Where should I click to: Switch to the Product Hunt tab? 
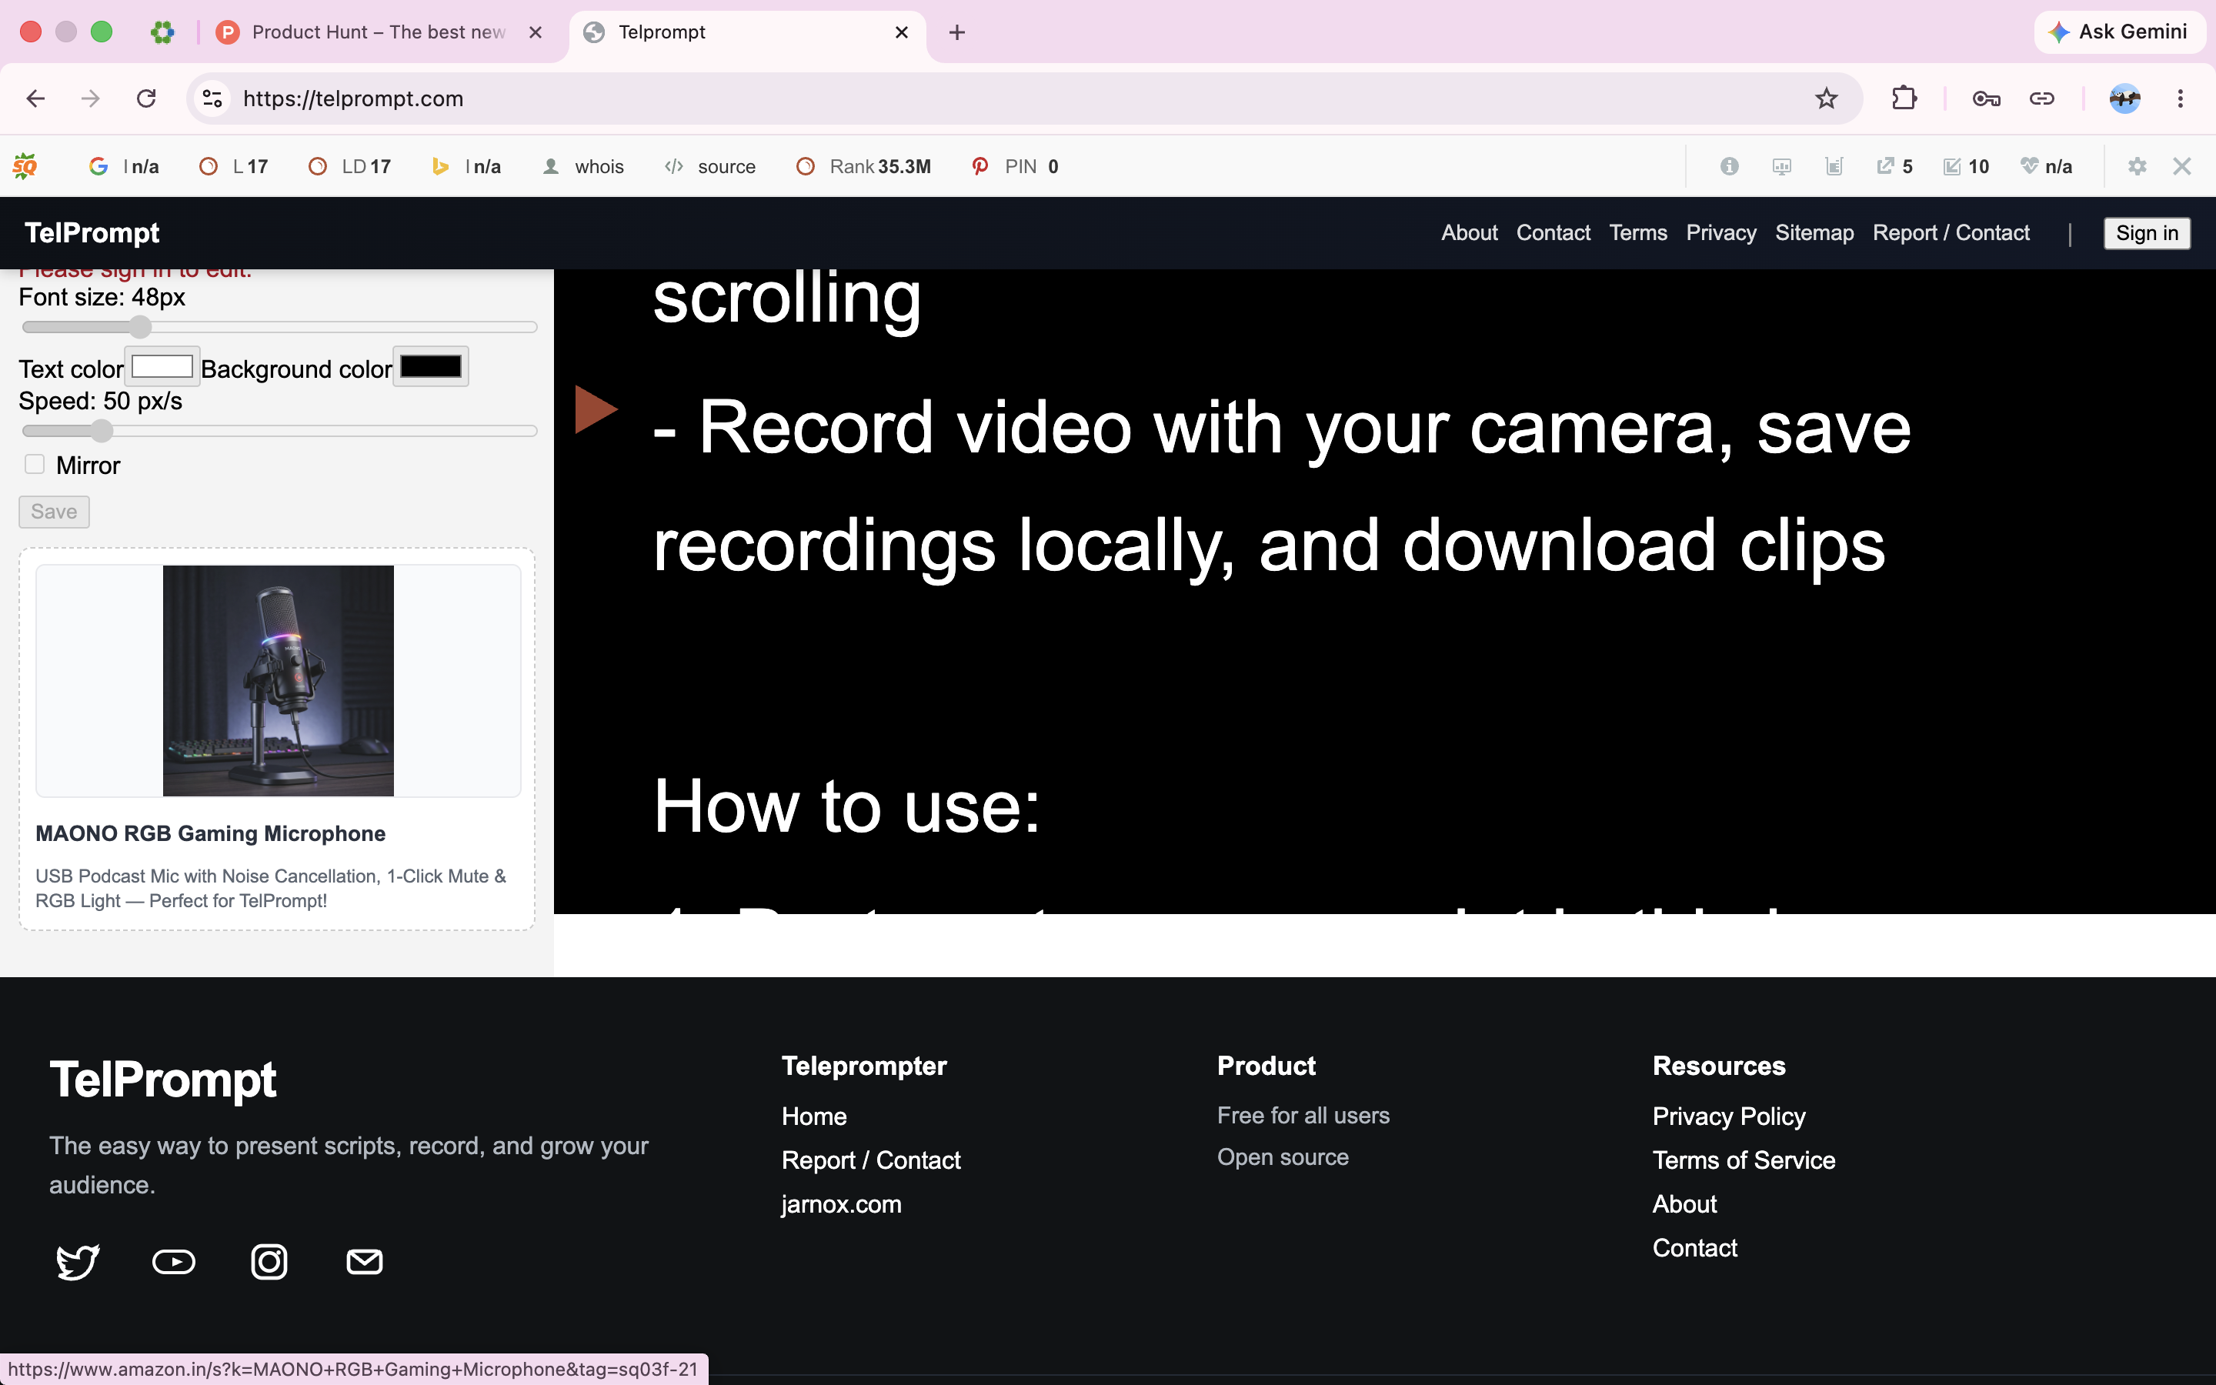tap(377, 32)
